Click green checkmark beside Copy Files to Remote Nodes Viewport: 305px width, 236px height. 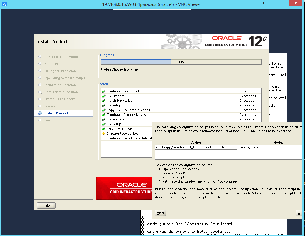[104, 110]
